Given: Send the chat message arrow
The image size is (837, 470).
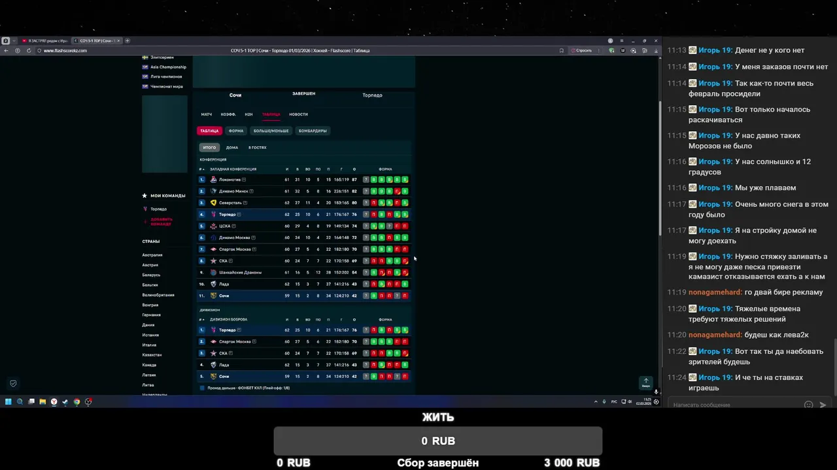Looking at the screenshot, I should click(823, 405).
